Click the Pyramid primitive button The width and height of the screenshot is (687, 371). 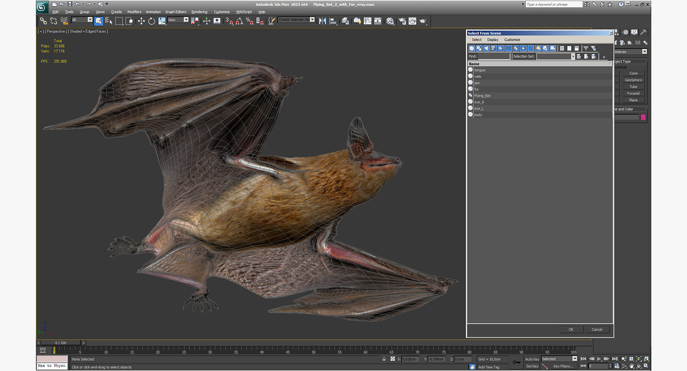tap(633, 93)
